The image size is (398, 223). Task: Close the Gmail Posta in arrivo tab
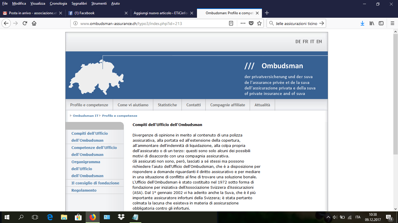pos(61,13)
